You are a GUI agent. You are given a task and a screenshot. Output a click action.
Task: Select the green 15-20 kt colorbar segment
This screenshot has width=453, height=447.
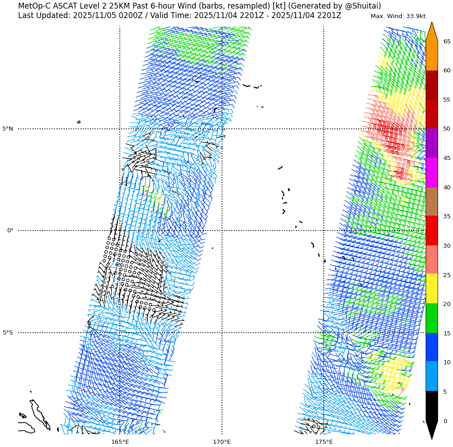point(432,318)
